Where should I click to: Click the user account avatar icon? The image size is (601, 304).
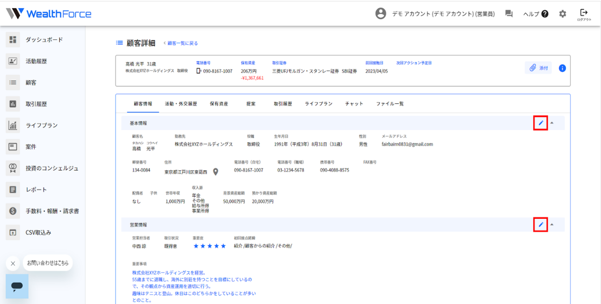pyautogui.click(x=380, y=14)
